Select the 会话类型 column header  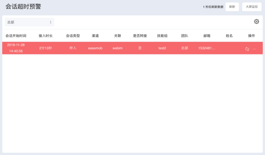click(x=73, y=36)
